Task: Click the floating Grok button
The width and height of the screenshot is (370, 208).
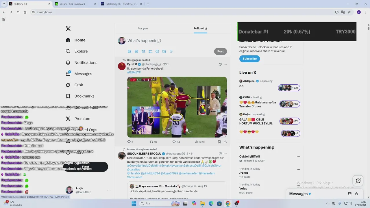Action: coord(358,181)
